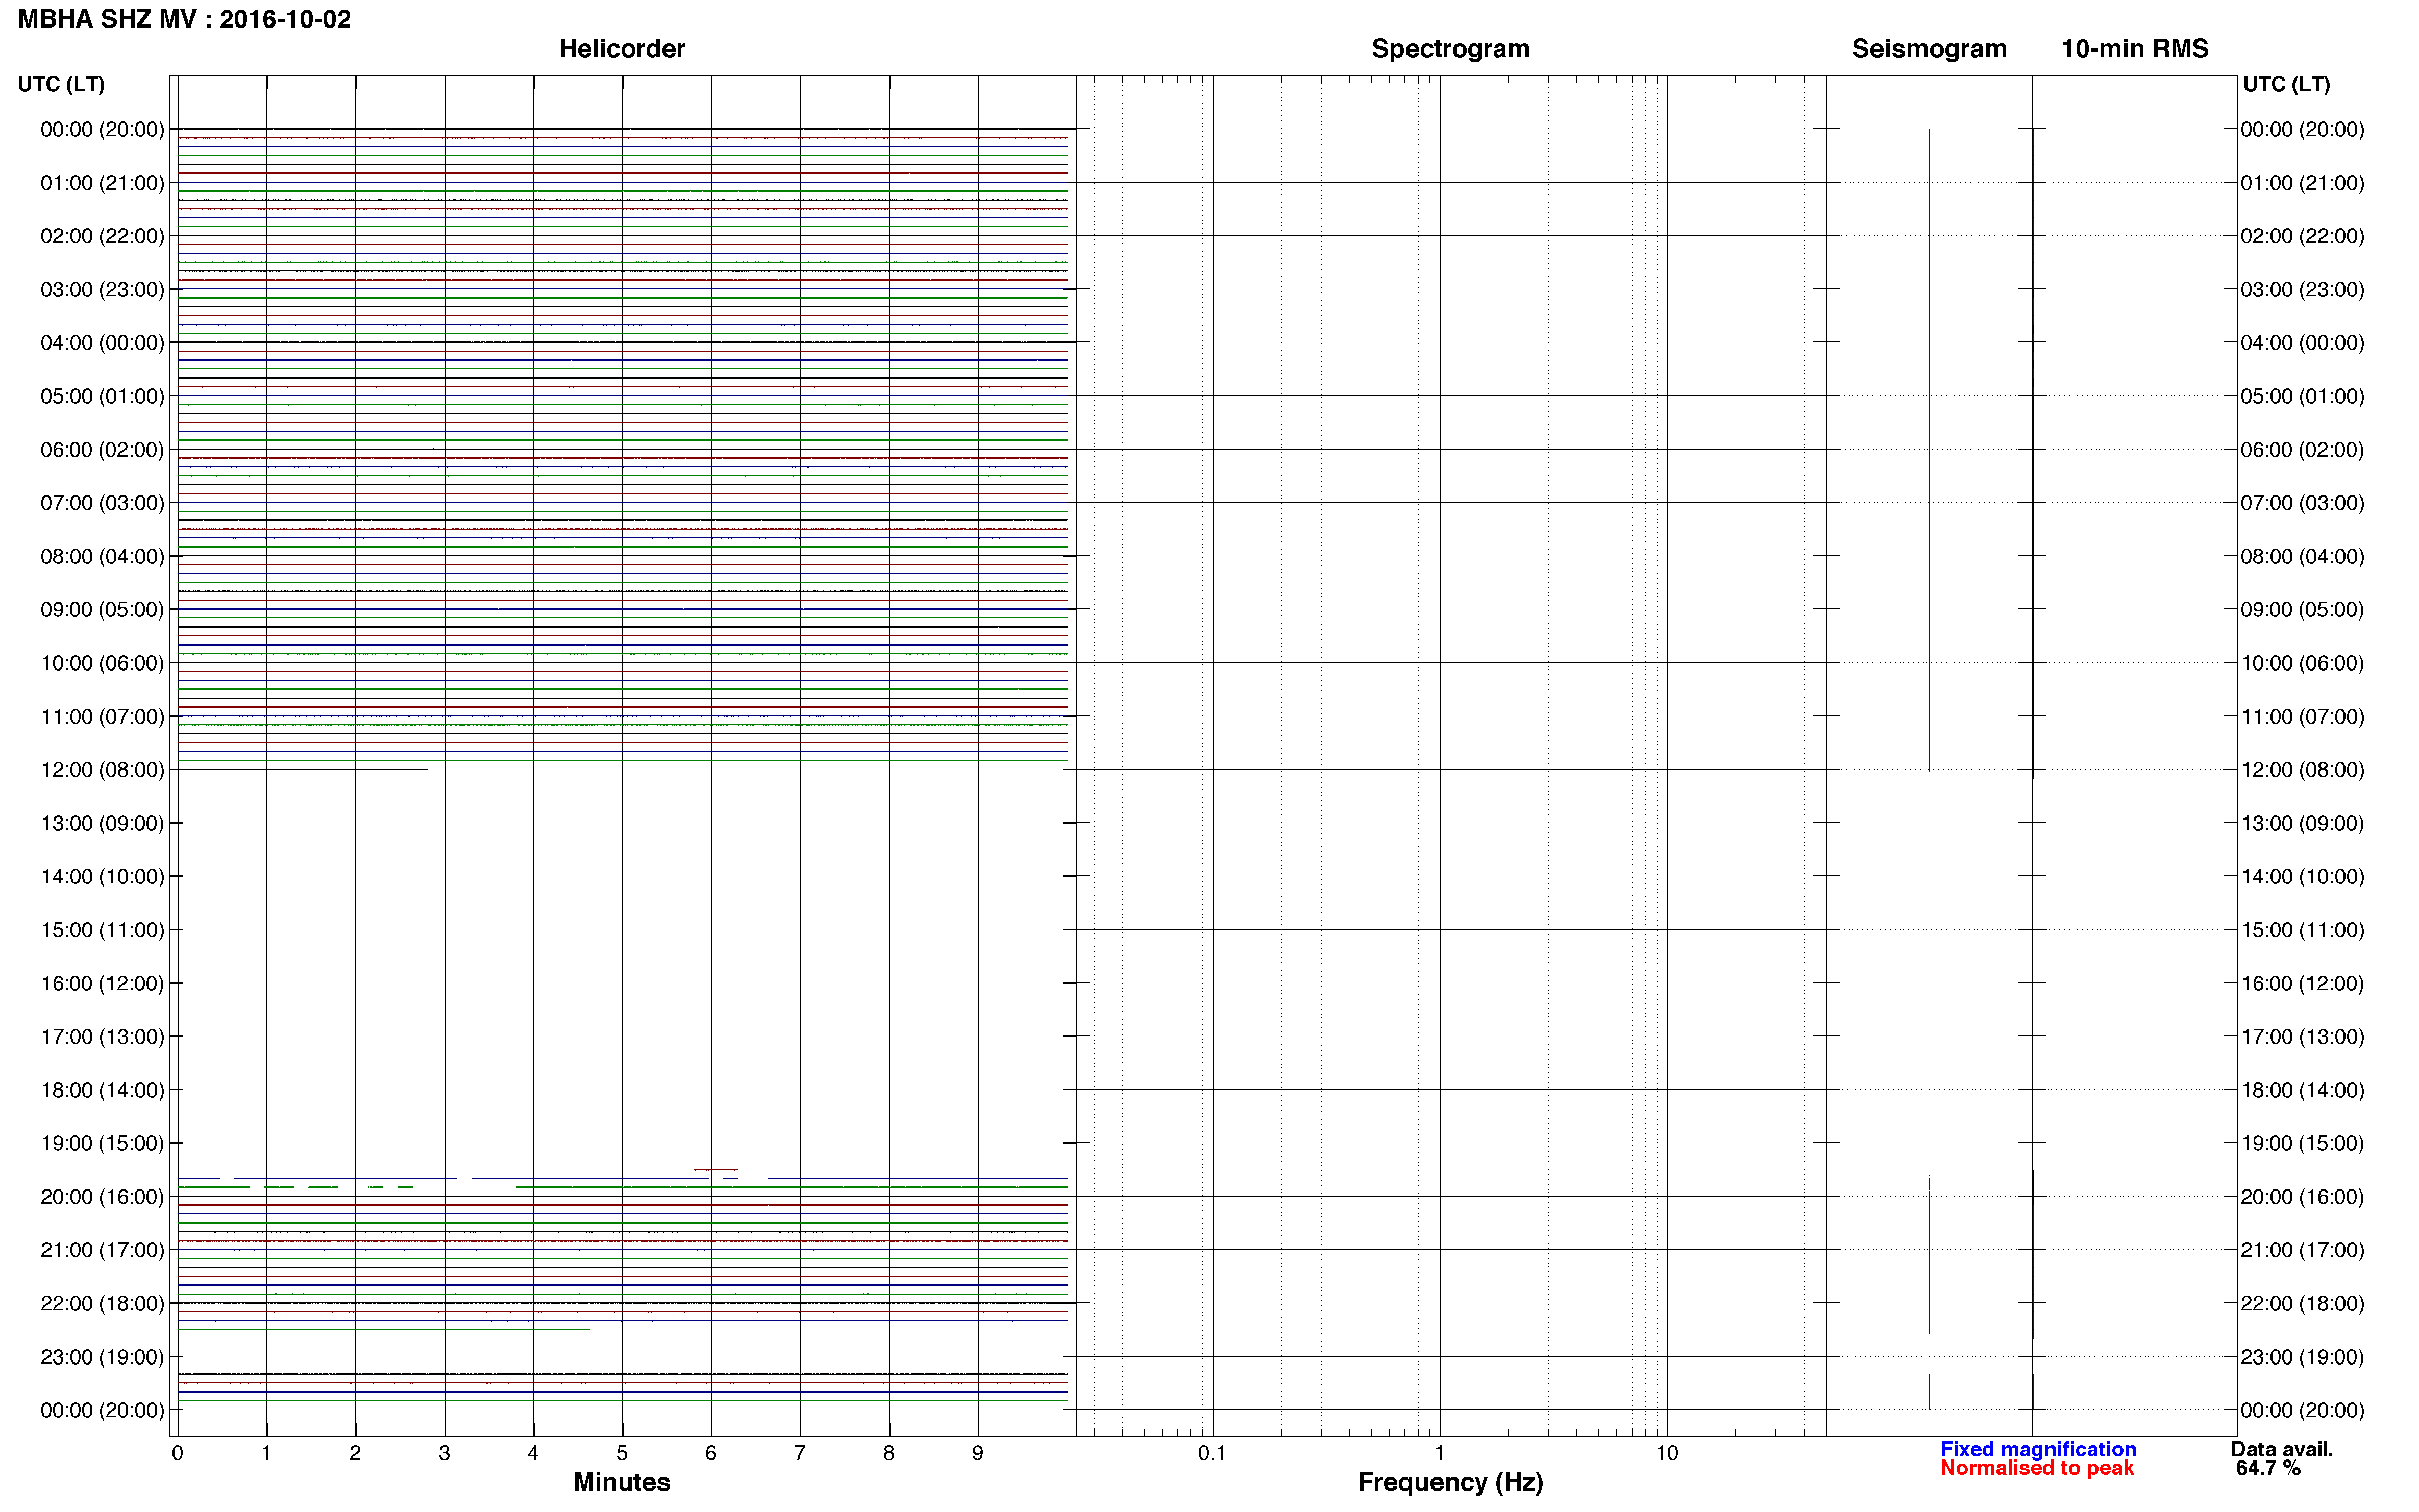Click '09:00 (05:00)' on the right time axis

(x=2302, y=610)
